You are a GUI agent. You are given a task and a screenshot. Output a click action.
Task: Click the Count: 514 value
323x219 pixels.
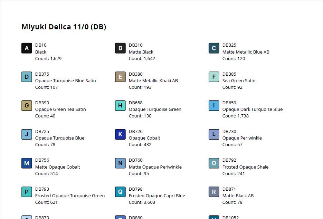[47, 173]
